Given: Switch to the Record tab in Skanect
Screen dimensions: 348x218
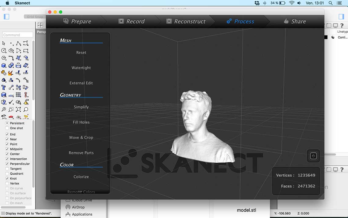Looking at the screenshot, I should point(131,21).
